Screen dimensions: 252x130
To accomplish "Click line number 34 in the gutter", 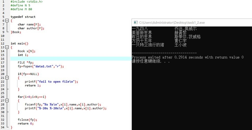I will coord(3,127).
